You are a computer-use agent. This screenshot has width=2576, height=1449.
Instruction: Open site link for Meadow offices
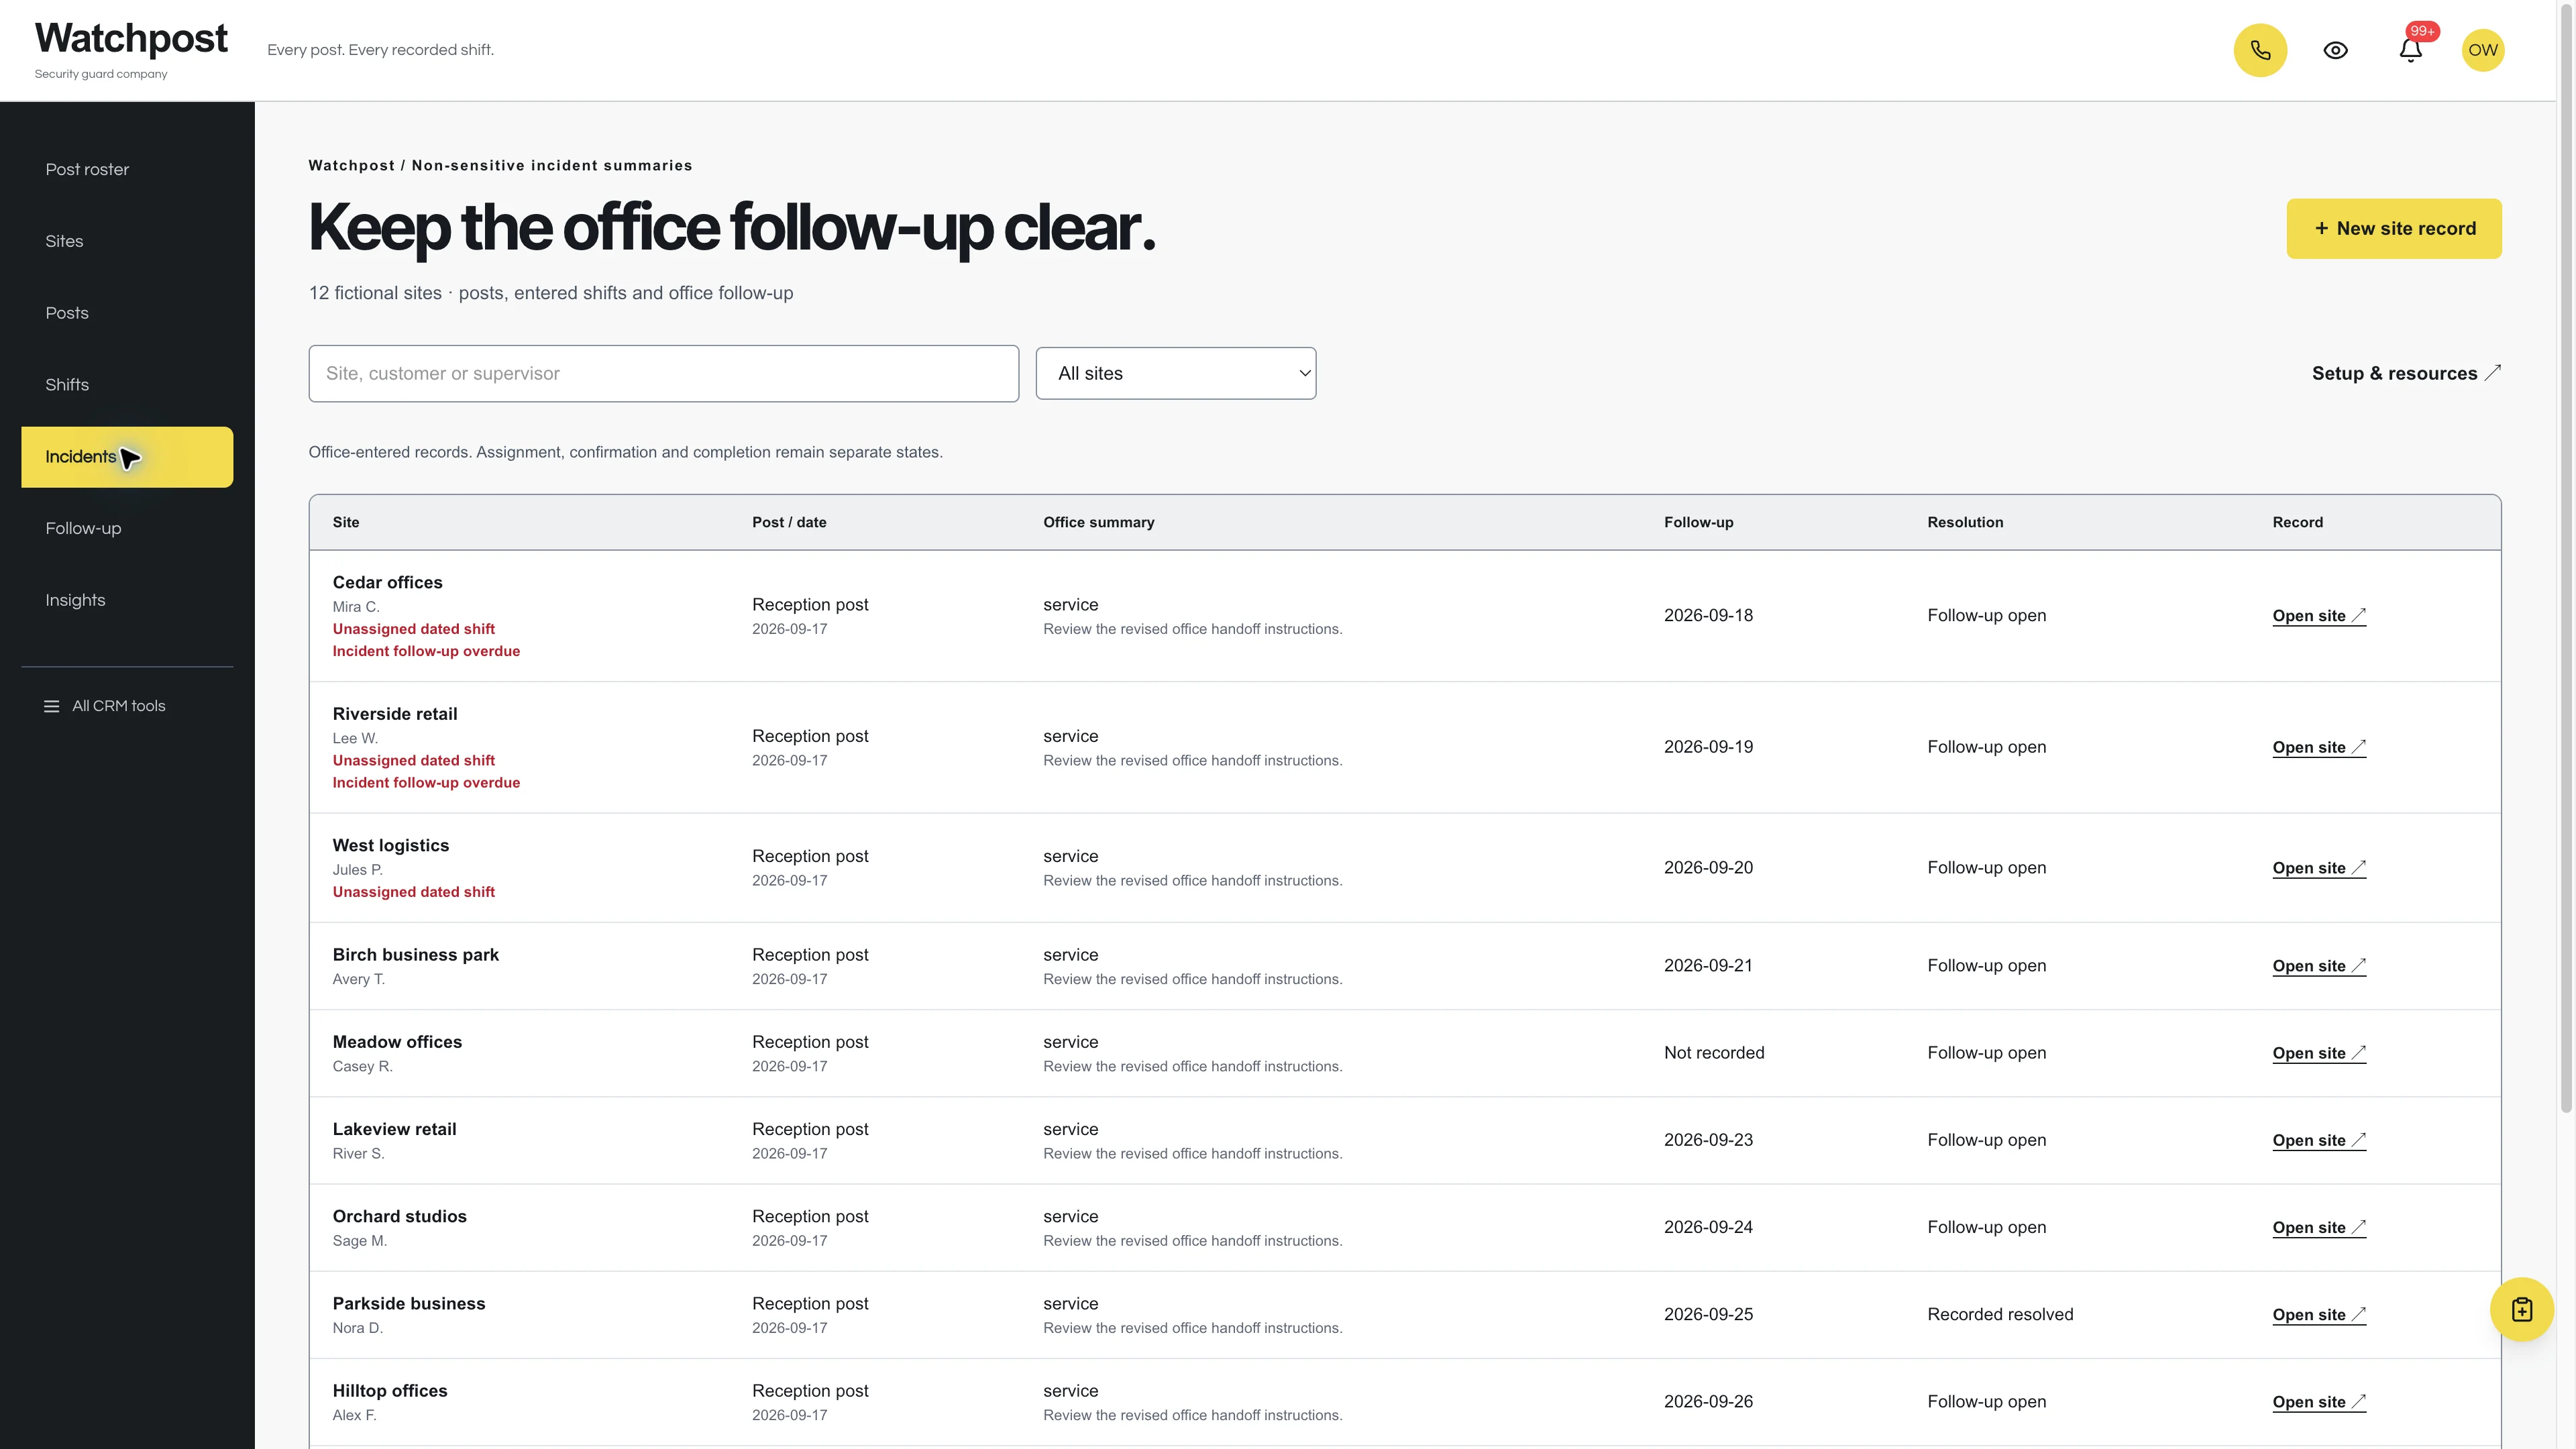(x=2319, y=1053)
